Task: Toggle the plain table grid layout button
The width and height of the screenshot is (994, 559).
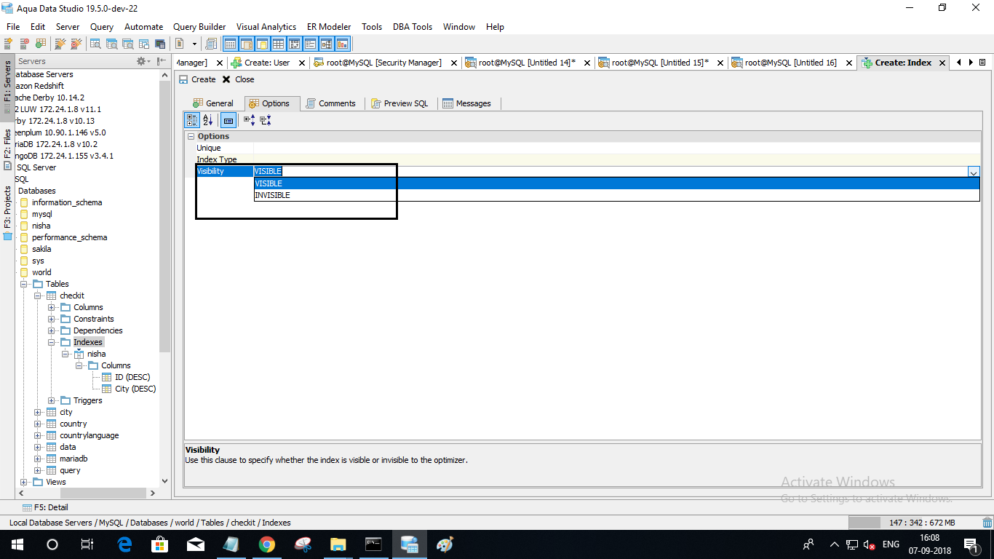Action: [278, 44]
